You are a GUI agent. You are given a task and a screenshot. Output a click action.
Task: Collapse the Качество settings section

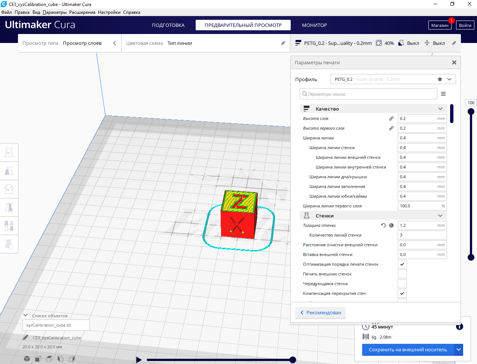pyautogui.click(x=440, y=109)
